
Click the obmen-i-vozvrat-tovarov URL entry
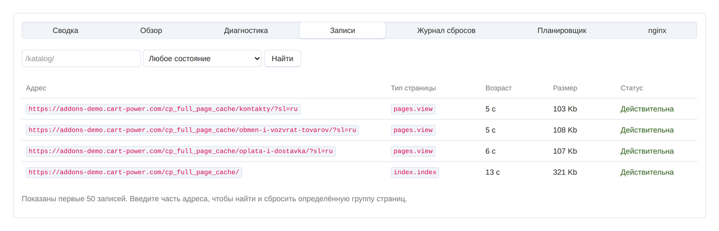(192, 130)
